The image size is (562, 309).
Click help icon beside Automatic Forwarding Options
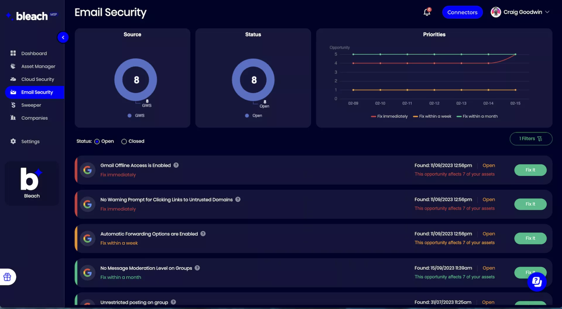click(x=203, y=234)
